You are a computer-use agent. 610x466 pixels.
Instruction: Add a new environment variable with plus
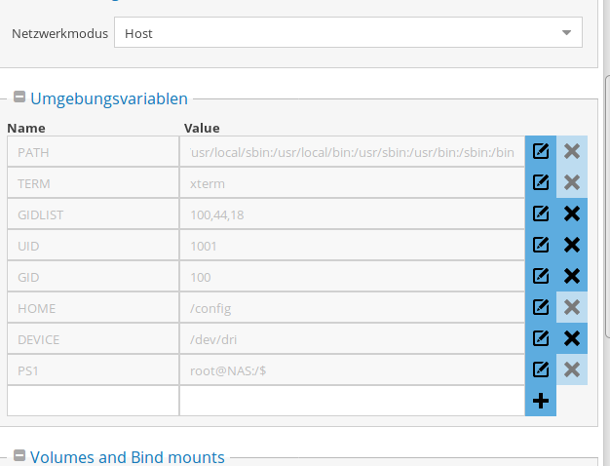[541, 401]
